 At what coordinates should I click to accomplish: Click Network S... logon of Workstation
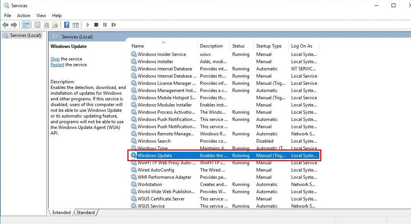click(303, 184)
